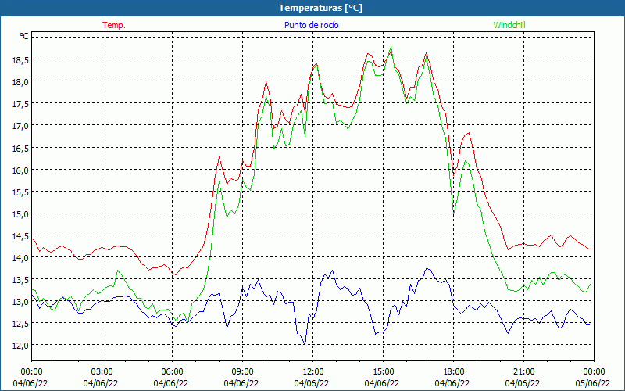
Task: Click the 05/06/22 date label
Action: [x=593, y=383]
